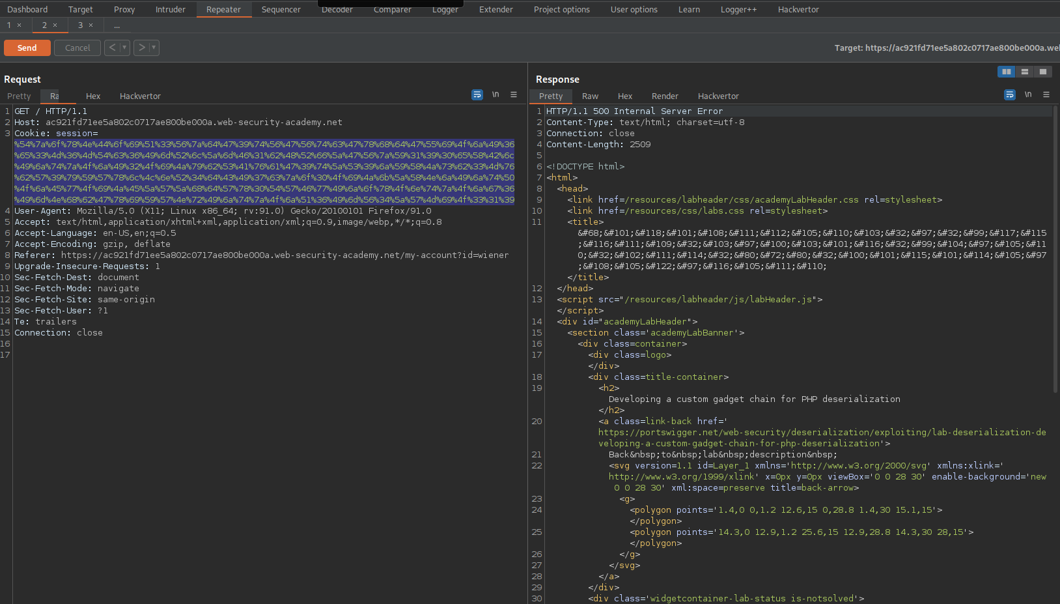The width and height of the screenshot is (1060, 604).
Task: Open the Target tab
Action: (81, 9)
